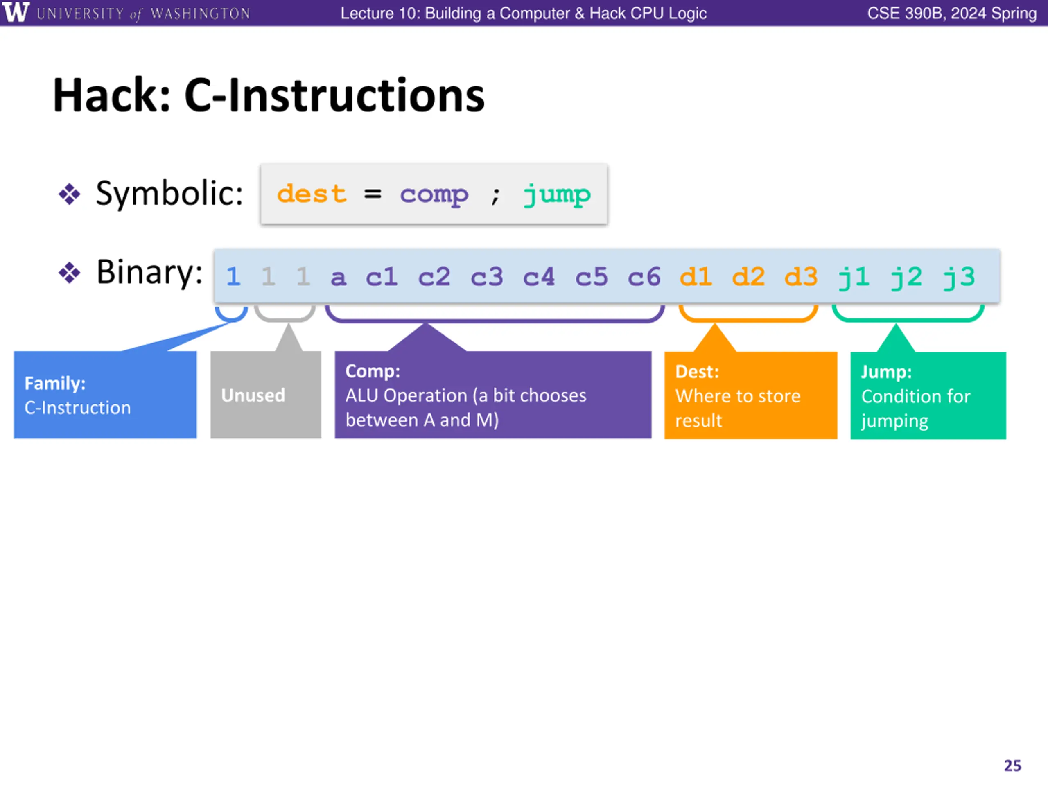The height and width of the screenshot is (786, 1048).
Task: Click the orange 'd3' bit
Action: [801, 277]
